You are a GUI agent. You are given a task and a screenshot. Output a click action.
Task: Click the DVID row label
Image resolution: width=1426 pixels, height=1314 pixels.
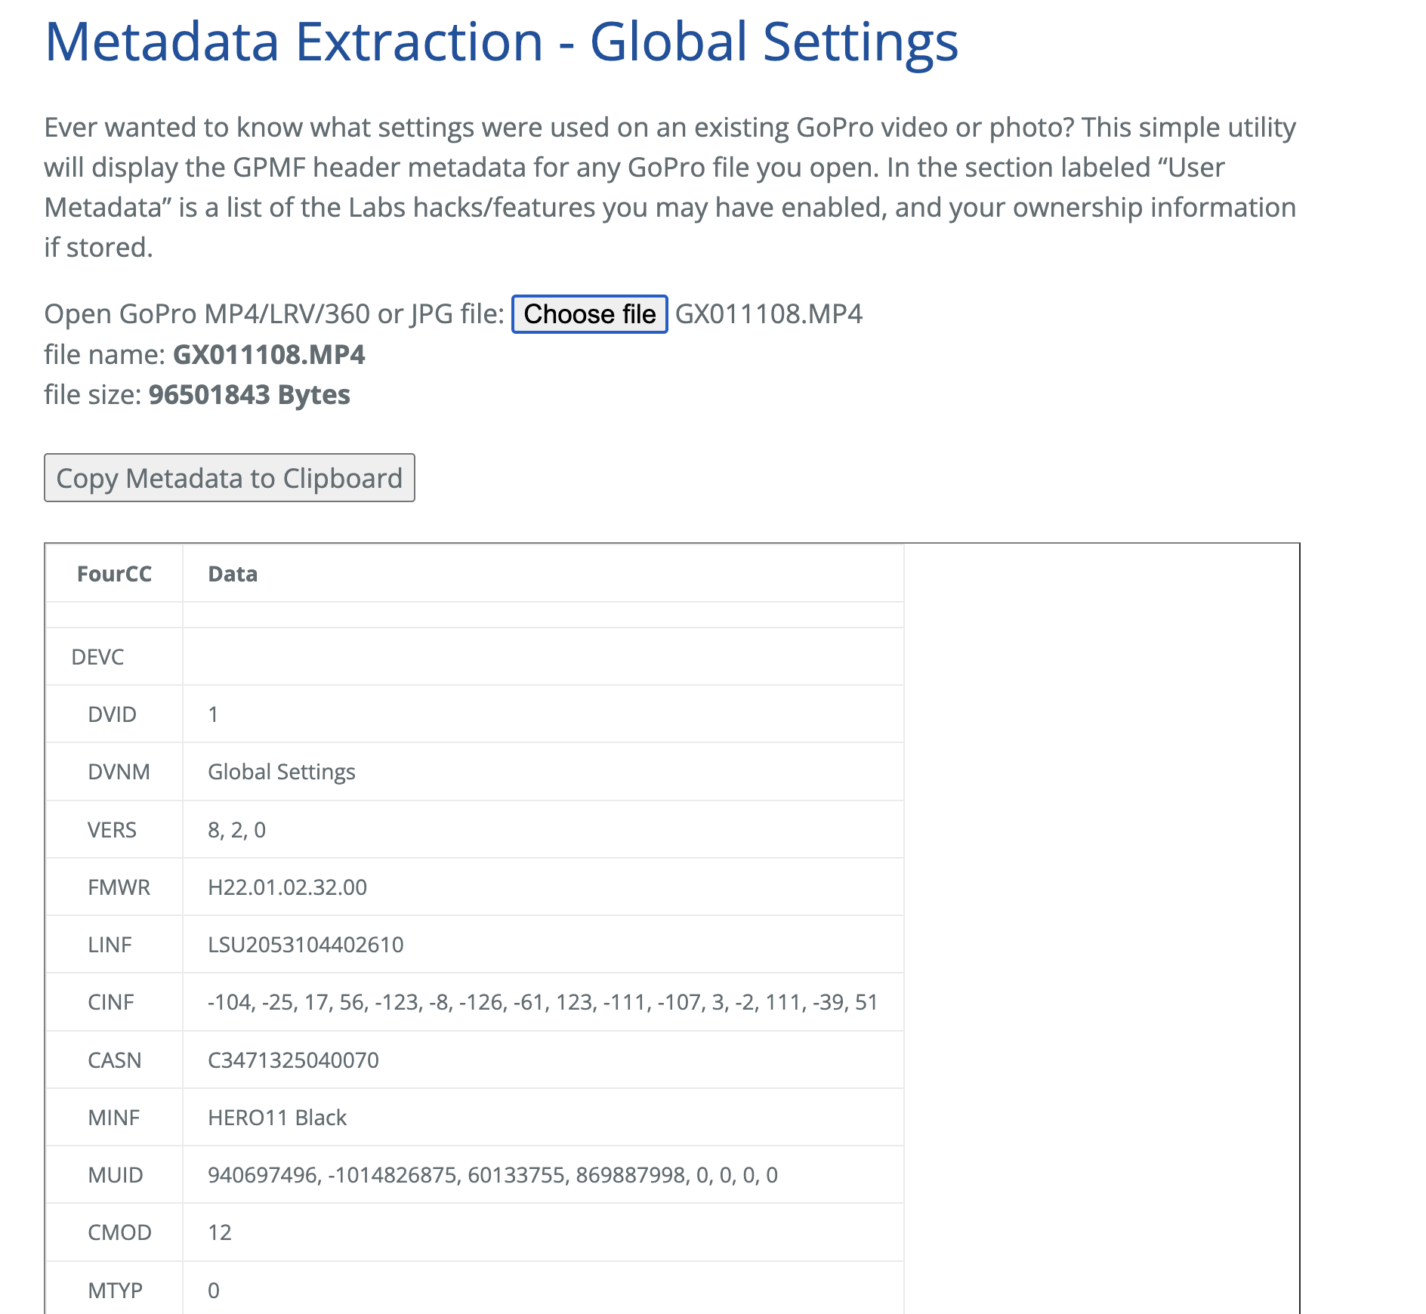112,714
